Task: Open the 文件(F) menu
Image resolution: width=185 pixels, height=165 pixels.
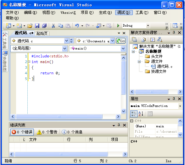Action: pos(12,13)
